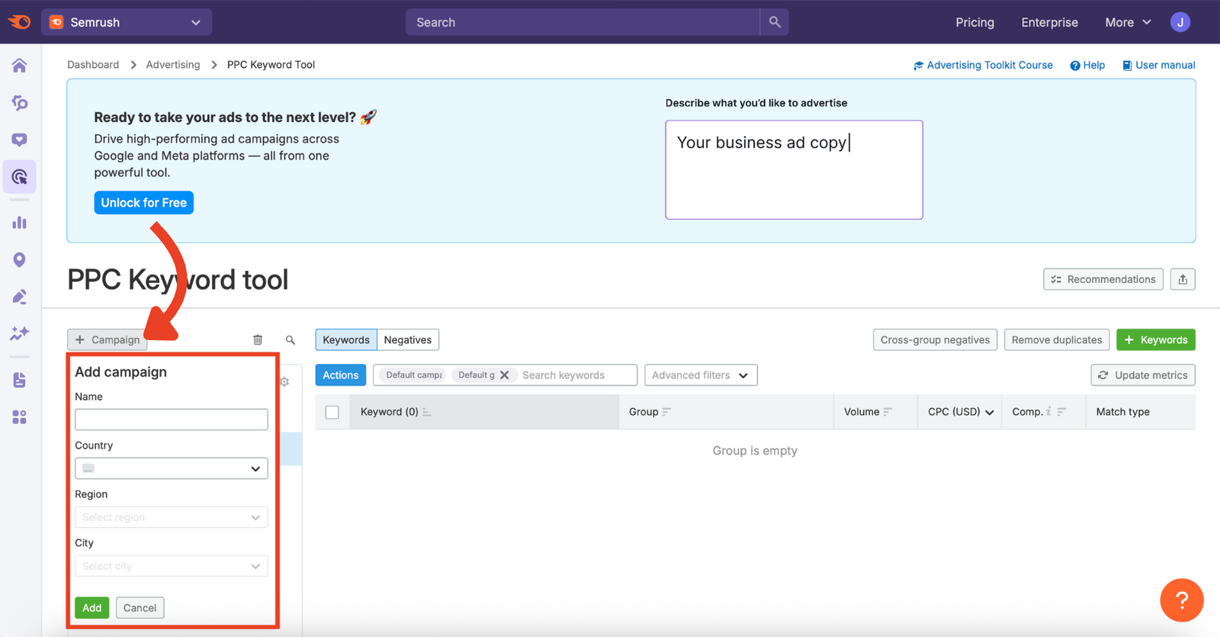Switch to the Keywords tab

click(346, 339)
